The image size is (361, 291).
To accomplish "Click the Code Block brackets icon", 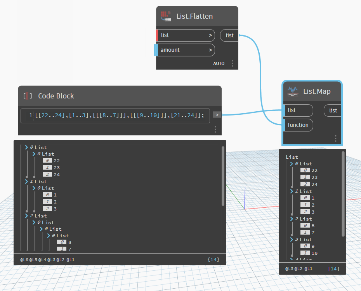I will point(27,96).
